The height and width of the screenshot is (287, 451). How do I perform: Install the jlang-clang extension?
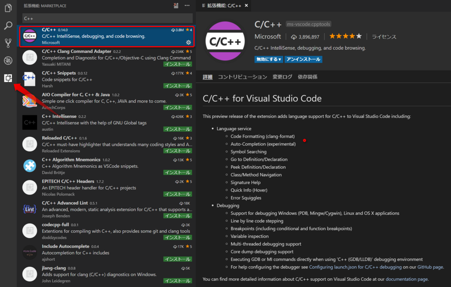(178, 281)
